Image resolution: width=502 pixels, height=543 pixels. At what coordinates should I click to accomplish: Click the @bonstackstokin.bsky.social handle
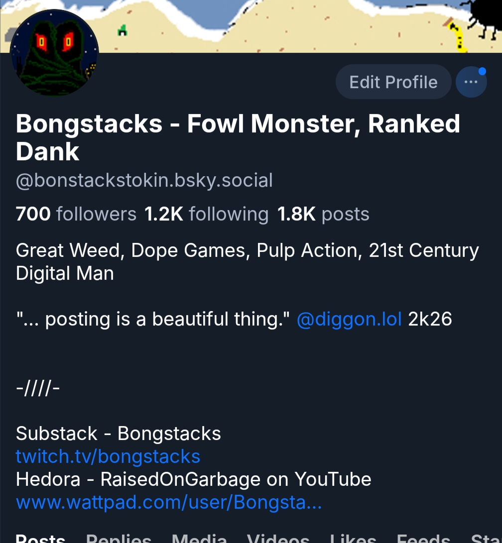pos(144,180)
